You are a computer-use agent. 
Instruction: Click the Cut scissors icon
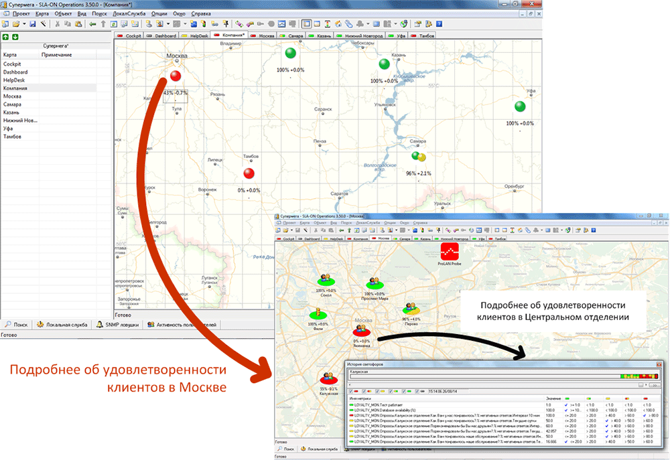57,23
